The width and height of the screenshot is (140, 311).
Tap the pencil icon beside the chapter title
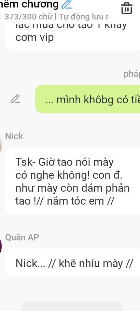[x=67, y=4]
